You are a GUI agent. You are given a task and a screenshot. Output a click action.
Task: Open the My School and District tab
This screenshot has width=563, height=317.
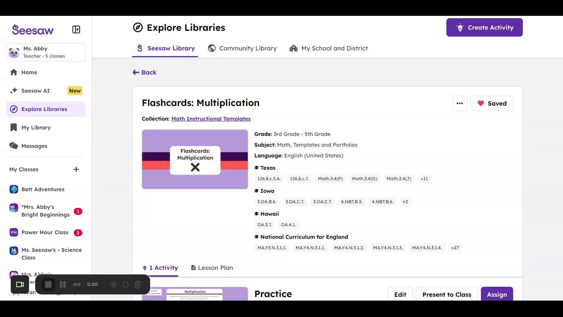coord(329,48)
